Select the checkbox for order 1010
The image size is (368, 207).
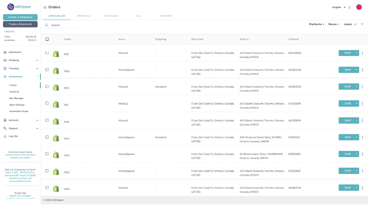47,120
